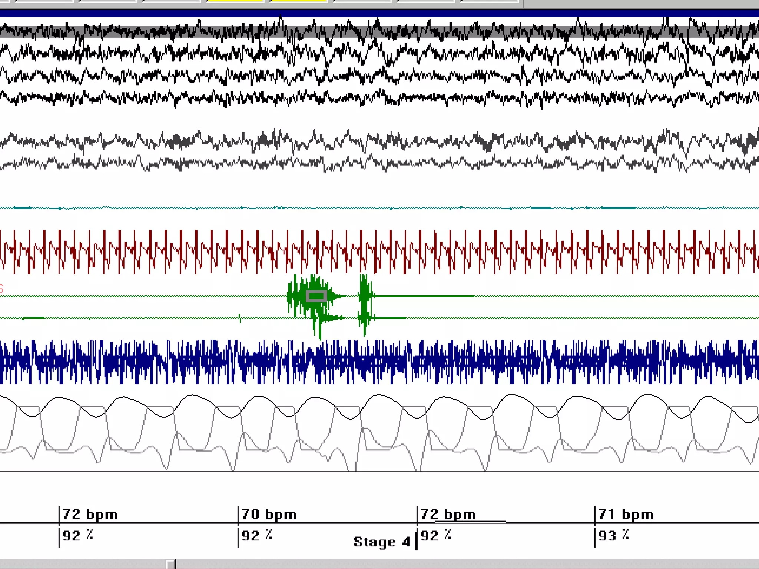Click the rightmost gray toolbar button at top

489,1
